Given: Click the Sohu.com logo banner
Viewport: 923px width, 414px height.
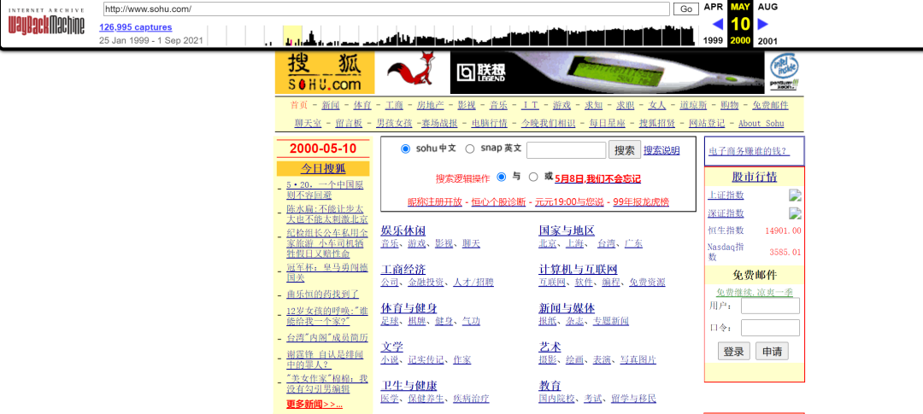Looking at the screenshot, I should click(x=325, y=73).
